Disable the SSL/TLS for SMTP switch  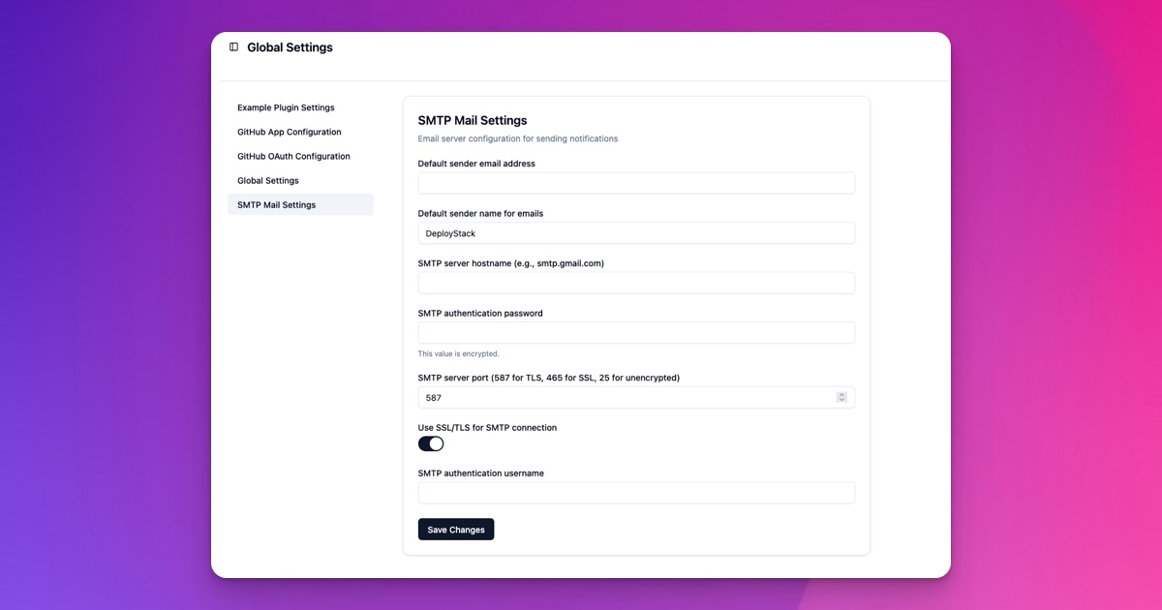(431, 443)
